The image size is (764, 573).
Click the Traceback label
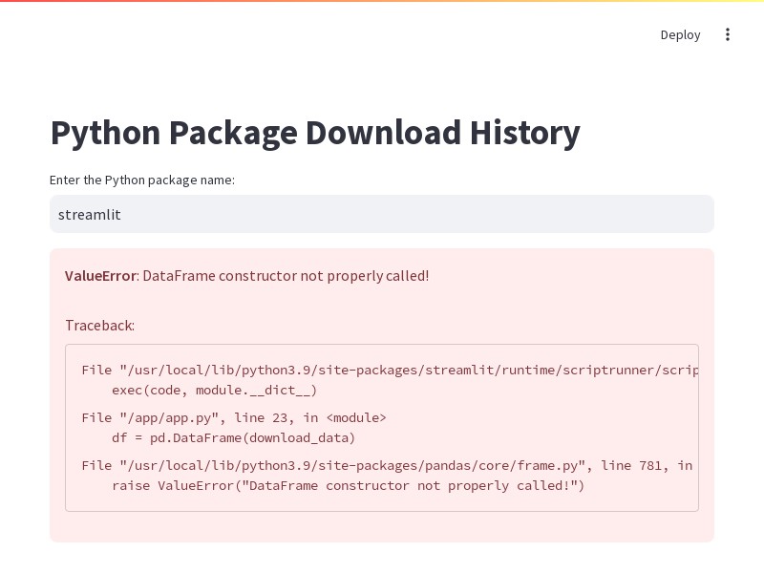(99, 325)
